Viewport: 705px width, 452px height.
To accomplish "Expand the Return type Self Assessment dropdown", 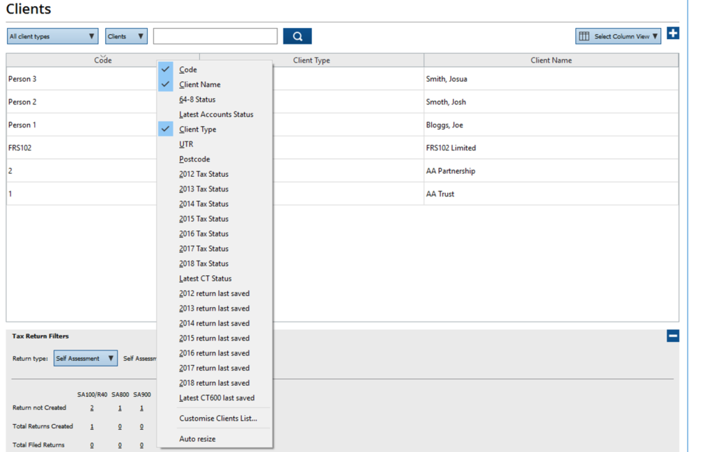I will (x=85, y=359).
